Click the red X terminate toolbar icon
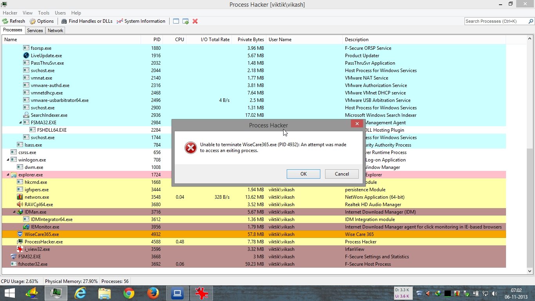The width and height of the screenshot is (535, 301). pyautogui.click(x=195, y=21)
